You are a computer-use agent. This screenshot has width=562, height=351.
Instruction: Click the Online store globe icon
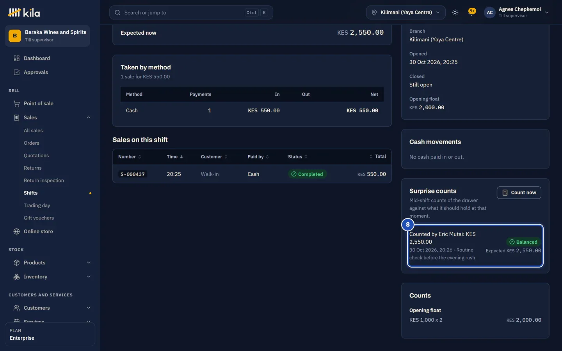(x=16, y=232)
